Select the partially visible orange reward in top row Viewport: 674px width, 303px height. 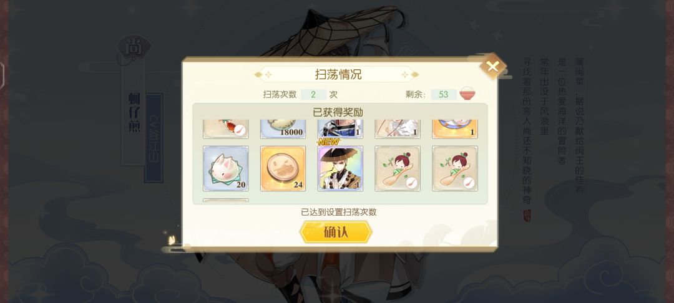455,129
